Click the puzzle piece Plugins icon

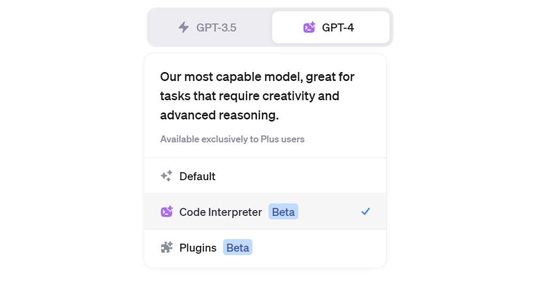(167, 247)
